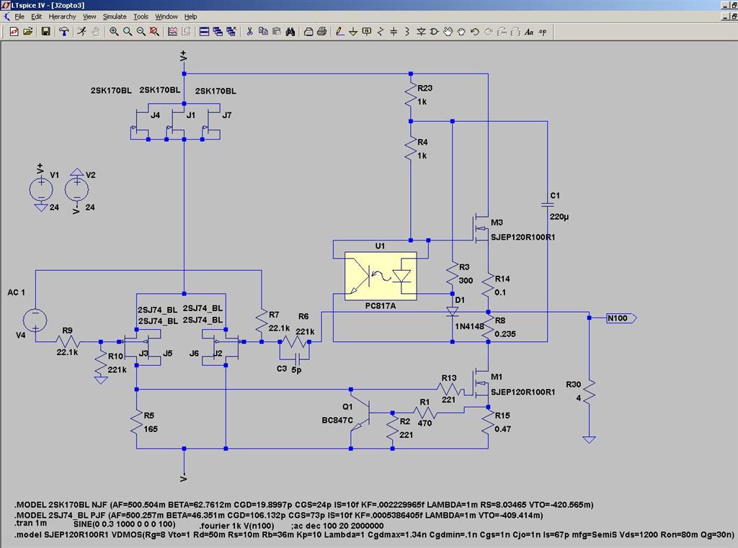Zoom in using the plus magnifier icon
Image resolution: width=738 pixels, height=548 pixels.
point(114,32)
